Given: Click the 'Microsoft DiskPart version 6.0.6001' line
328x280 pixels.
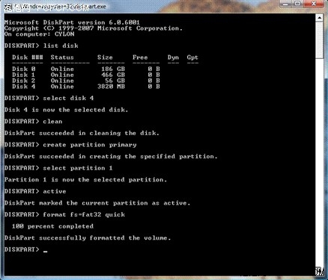Looking at the screenshot, I should [72, 22].
